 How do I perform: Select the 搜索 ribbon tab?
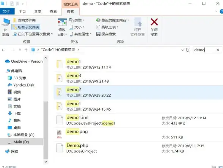coord(71,11)
